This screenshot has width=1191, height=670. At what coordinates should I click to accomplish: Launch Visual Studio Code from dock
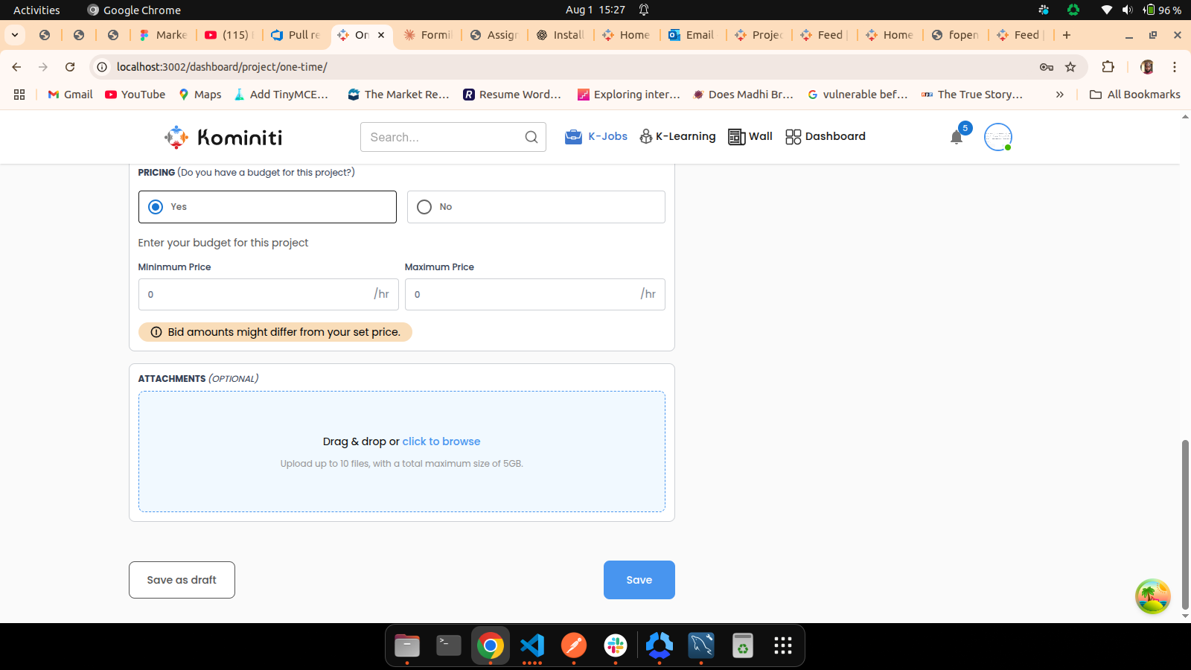[x=532, y=645]
